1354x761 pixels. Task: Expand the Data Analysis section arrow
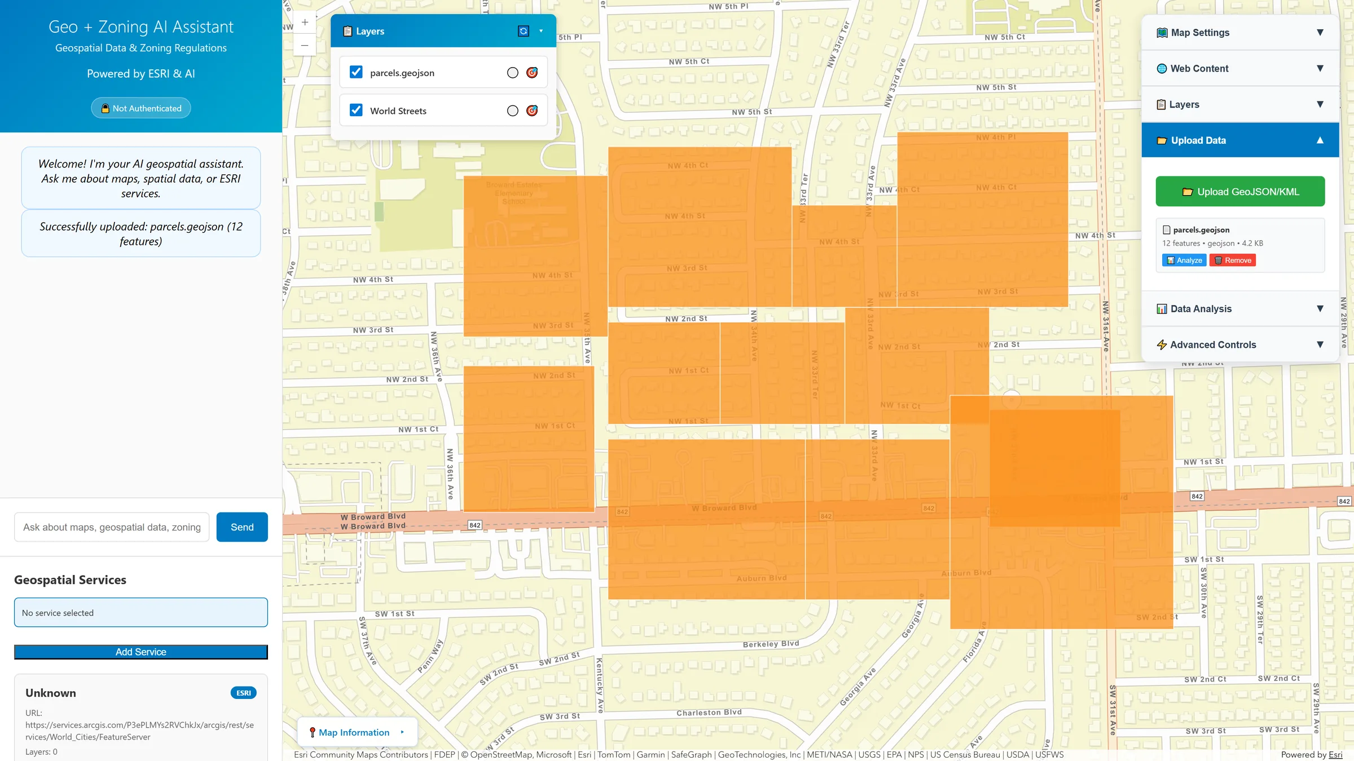[x=1320, y=309]
